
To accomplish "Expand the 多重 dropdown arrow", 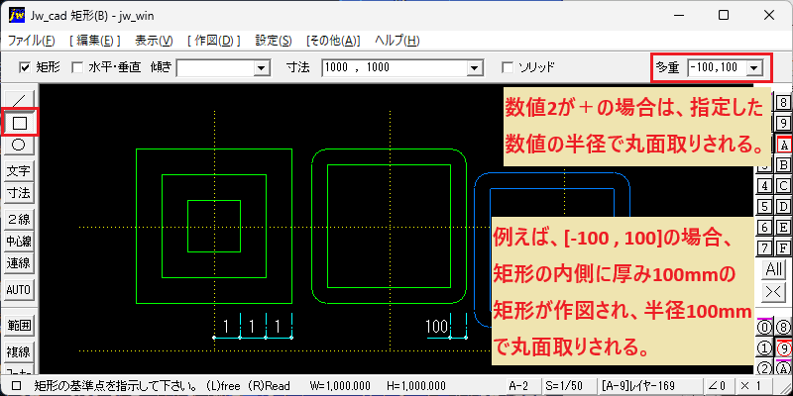I will tap(754, 67).
